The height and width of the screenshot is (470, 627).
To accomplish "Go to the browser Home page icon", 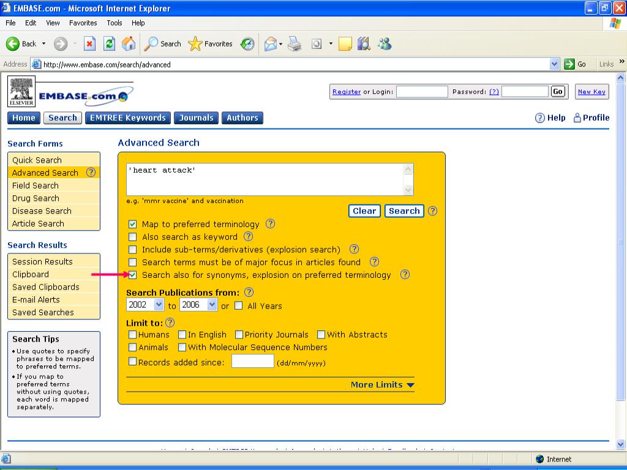I will coord(129,43).
